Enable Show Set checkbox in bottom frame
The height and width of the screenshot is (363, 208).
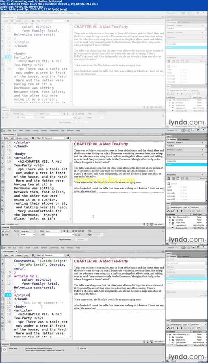(x=198, y=296)
